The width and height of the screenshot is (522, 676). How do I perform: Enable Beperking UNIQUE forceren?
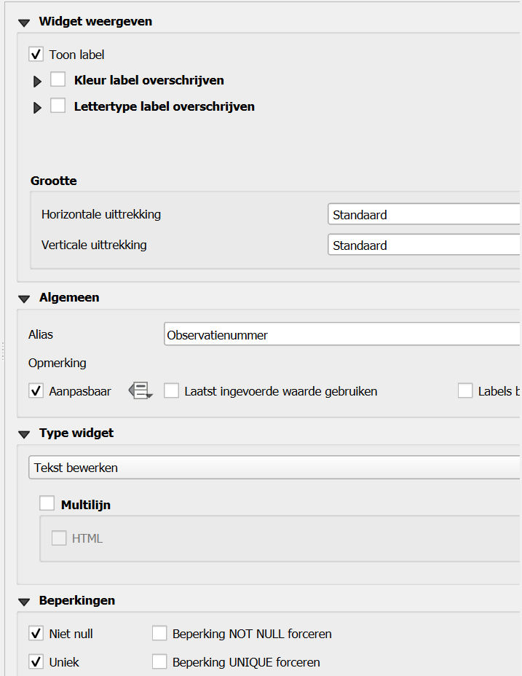[x=159, y=662]
